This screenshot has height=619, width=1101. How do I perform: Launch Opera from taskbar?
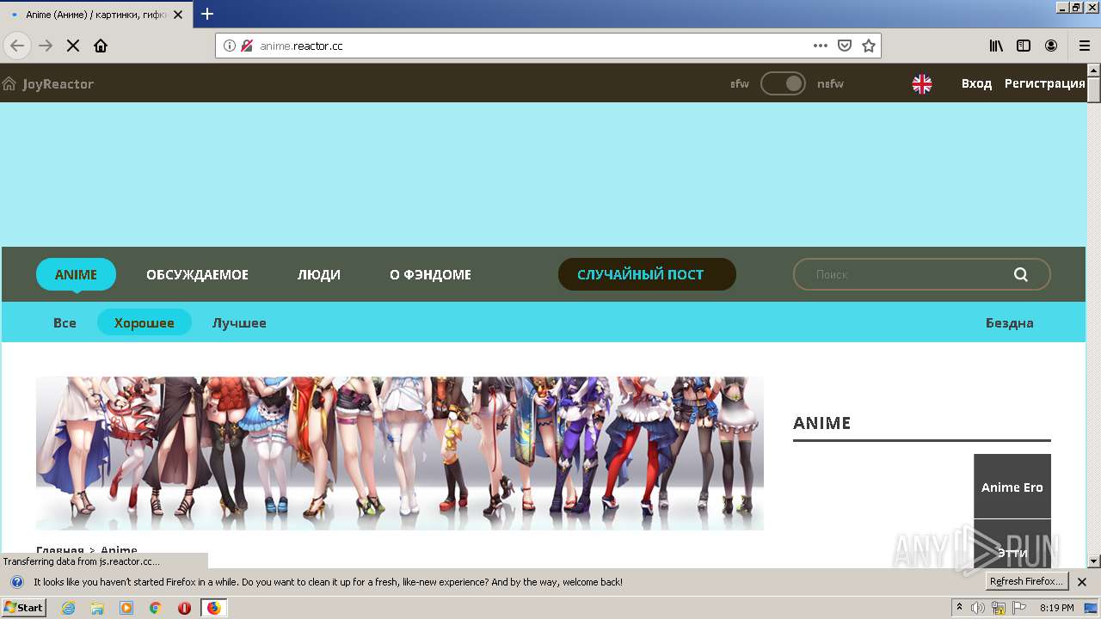(184, 608)
